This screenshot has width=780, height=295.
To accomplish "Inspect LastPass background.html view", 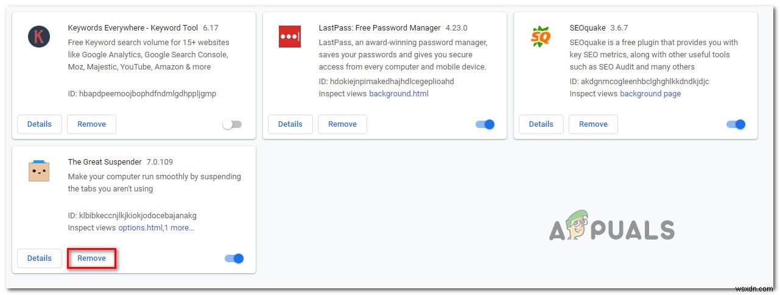I will click(399, 94).
